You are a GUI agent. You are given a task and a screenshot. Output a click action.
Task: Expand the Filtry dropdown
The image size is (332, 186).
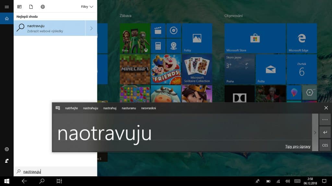[87, 7]
